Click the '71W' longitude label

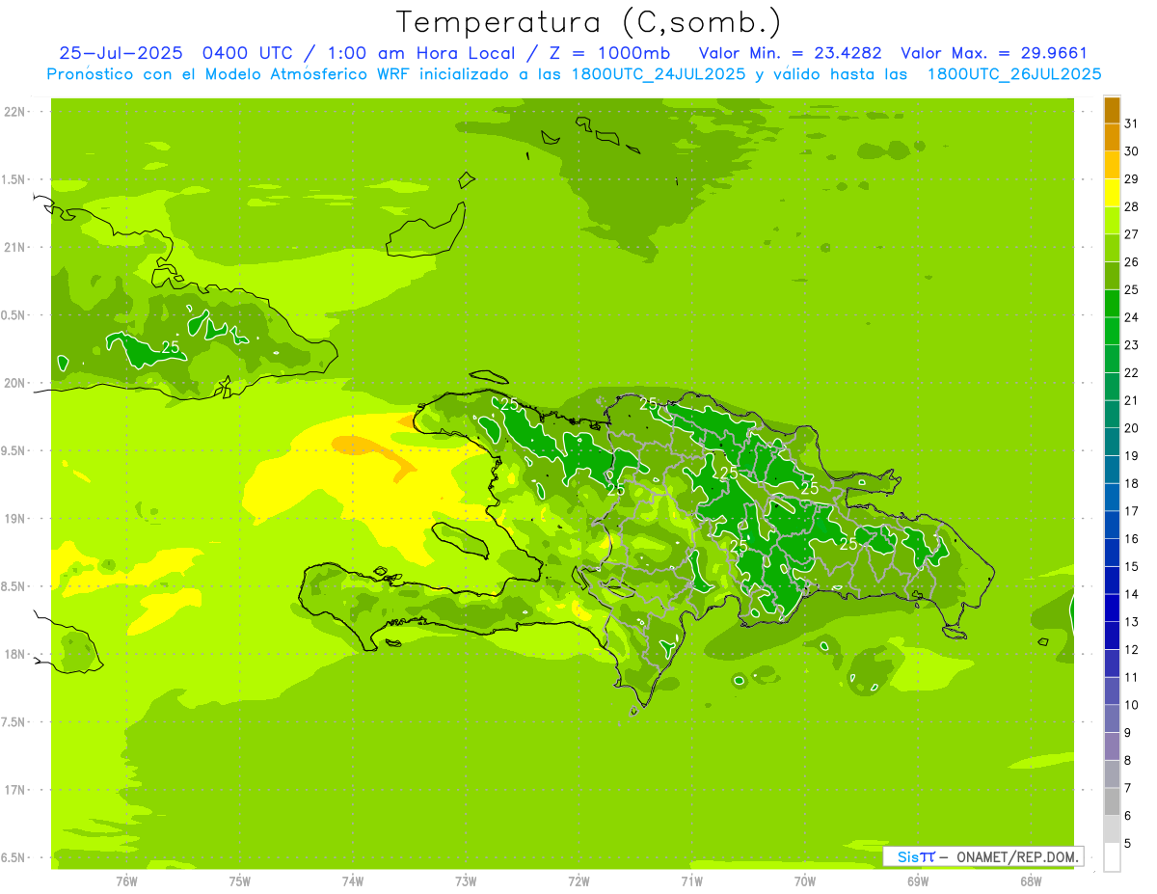point(691,880)
